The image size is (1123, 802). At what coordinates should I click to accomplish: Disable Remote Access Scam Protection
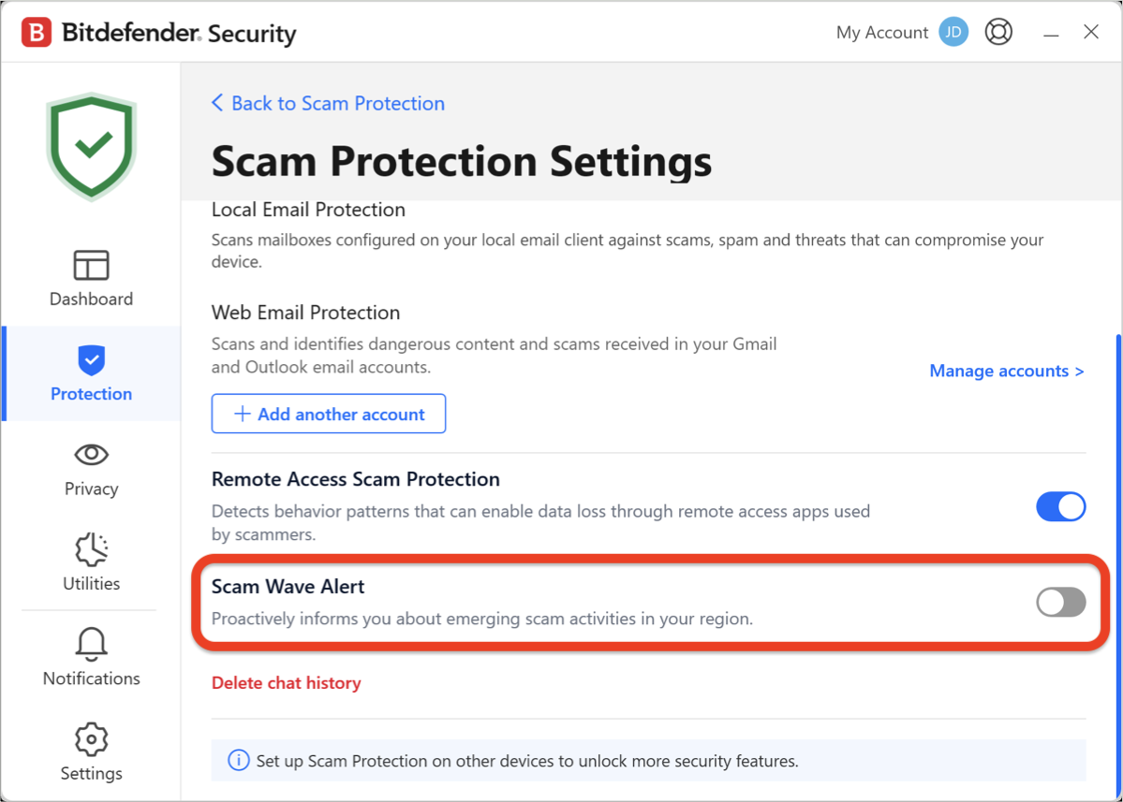click(1060, 506)
